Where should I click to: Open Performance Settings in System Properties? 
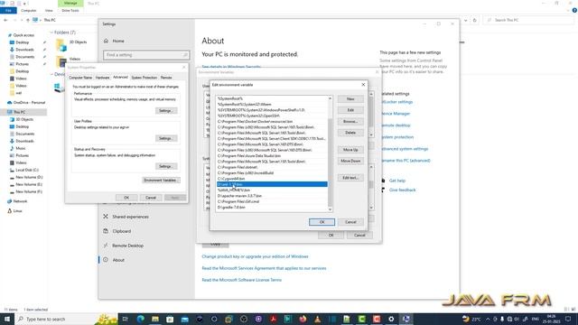point(166,111)
